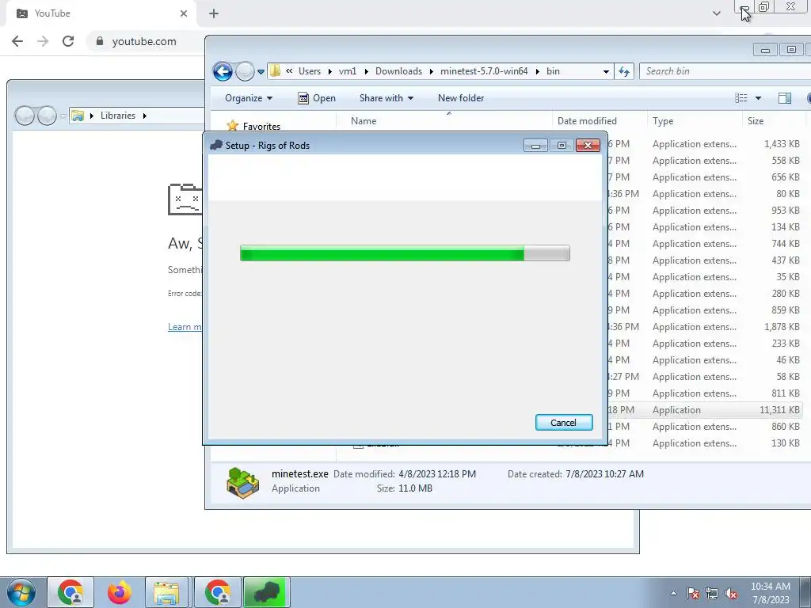
Task: Close the YouTube tab
Action: pos(184,13)
